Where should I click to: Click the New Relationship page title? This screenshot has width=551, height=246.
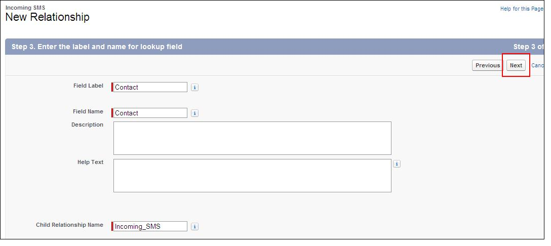pyautogui.click(x=48, y=17)
